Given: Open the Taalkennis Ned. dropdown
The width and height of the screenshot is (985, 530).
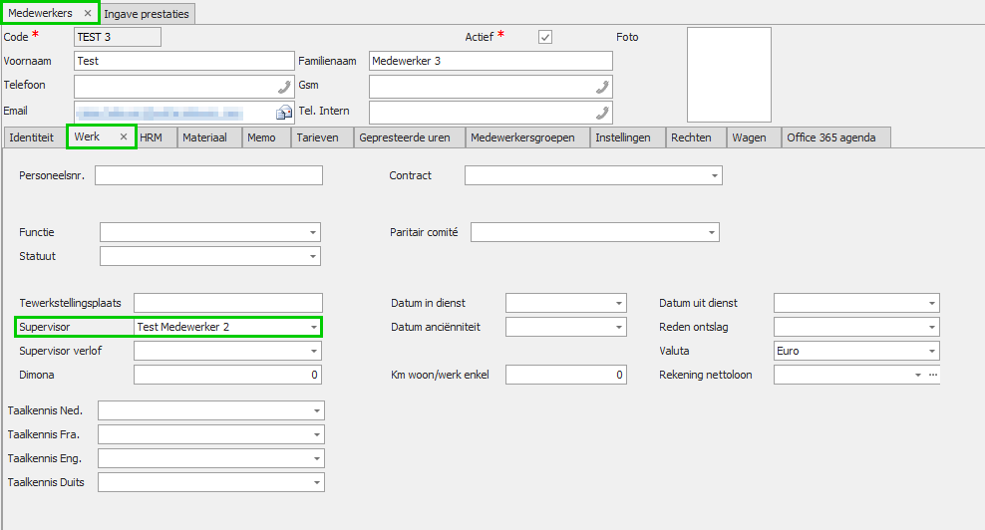Looking at the screenshot, I should click(x=317, y=410).
